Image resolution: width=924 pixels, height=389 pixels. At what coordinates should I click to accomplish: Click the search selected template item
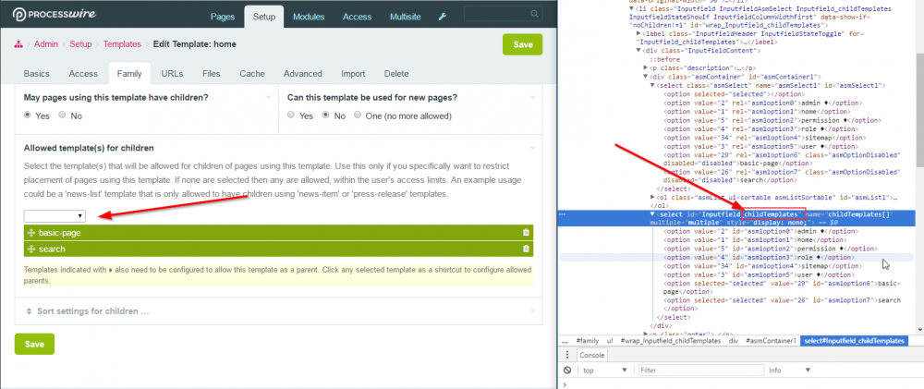(x=278, y=249)
